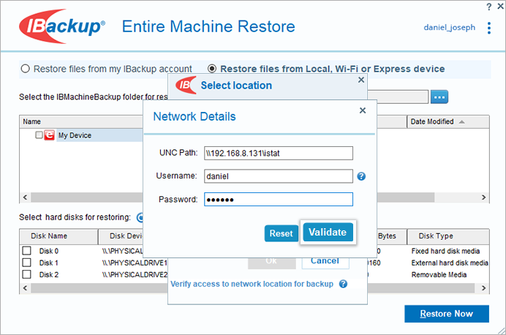Click the Removable Media cell

(x=439, y=274)
